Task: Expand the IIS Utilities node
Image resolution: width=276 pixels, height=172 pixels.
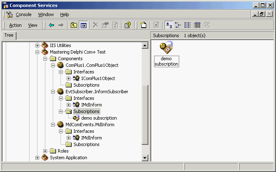Action: click(x=37, y=45)
